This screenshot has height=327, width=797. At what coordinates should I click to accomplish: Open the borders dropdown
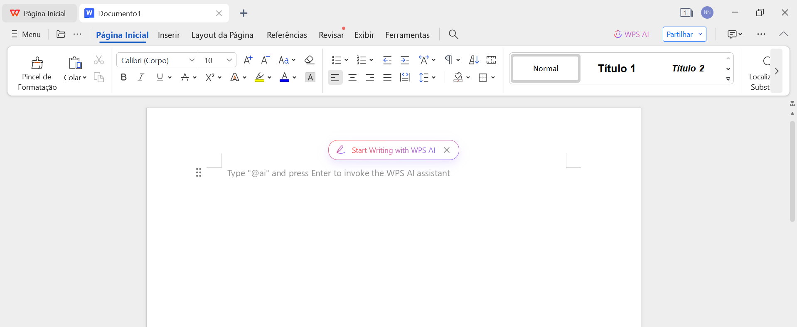tap(493, 77)
